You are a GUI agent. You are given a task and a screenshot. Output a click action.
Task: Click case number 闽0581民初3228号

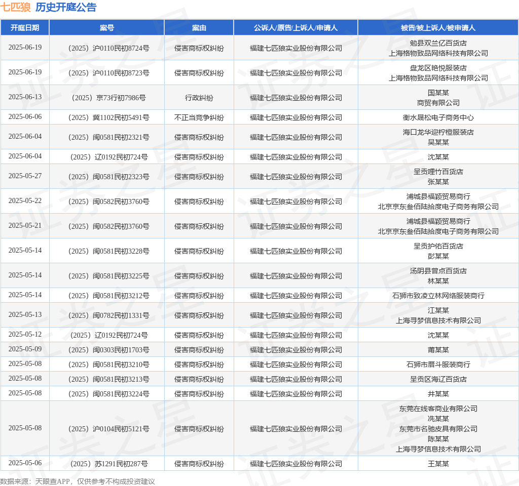tap(109, 251)
